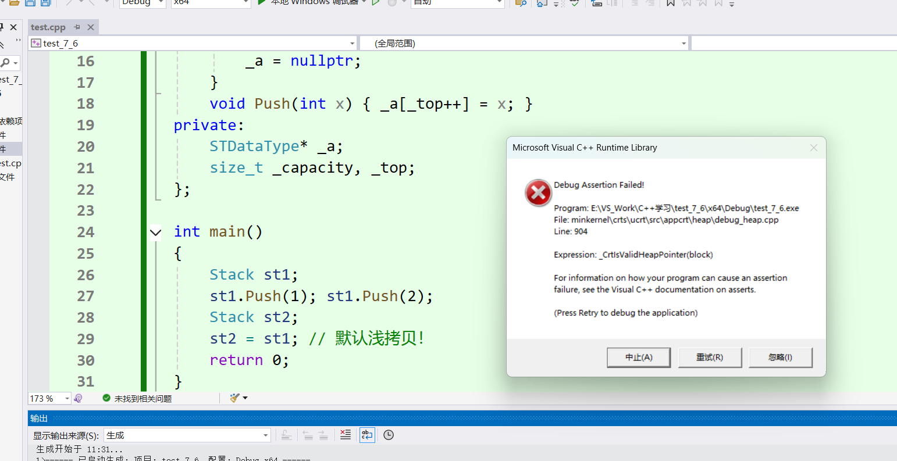Toggle word wrap in output panel

click(367, 435)
